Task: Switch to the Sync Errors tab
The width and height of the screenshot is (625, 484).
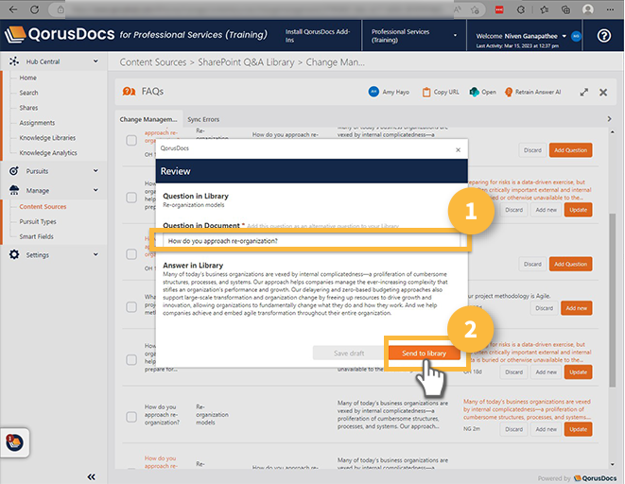Action: [203, 119]
